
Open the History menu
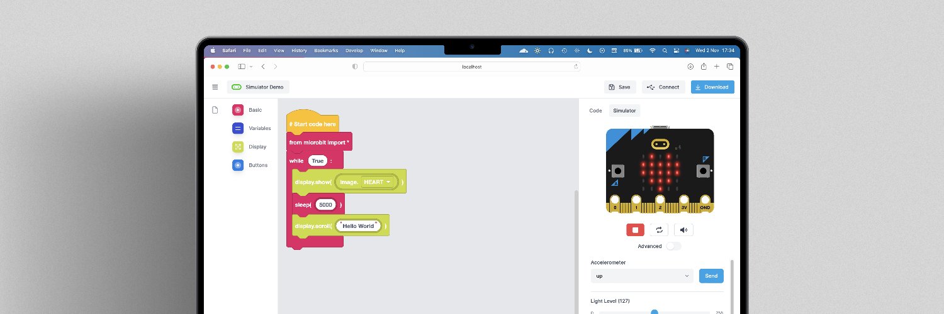pyautogui.click(x=300, y=50)
